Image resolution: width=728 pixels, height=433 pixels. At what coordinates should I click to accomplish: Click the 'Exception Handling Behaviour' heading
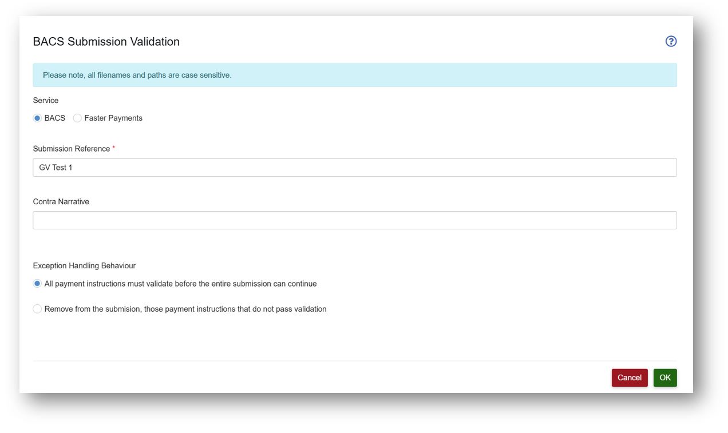[x=84, y=265]
